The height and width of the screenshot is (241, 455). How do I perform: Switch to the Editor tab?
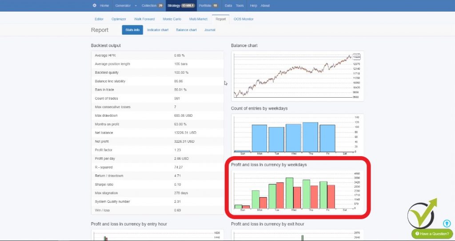(99, 19)
